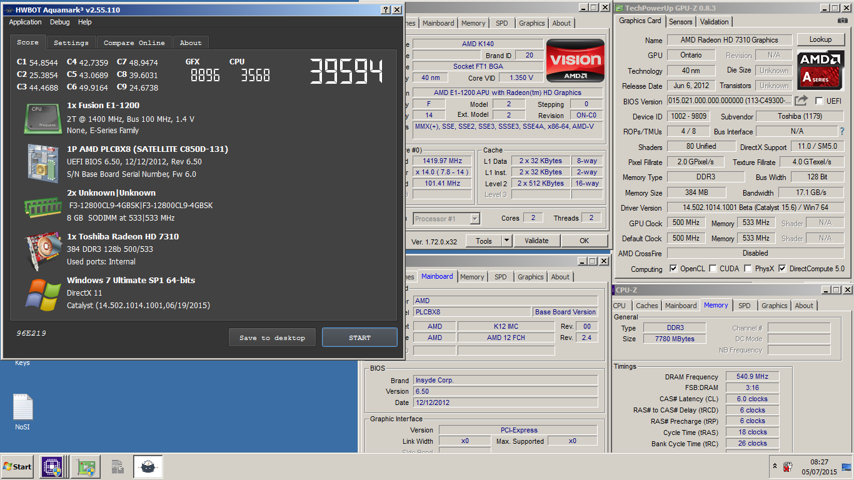
Task: Click the grey taskbar icon left of HWBOT cat
Action: pos(117,467)
